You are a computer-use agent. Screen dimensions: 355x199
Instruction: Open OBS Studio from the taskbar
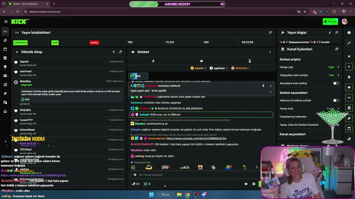pyautogui.click(x=196, y=195)
